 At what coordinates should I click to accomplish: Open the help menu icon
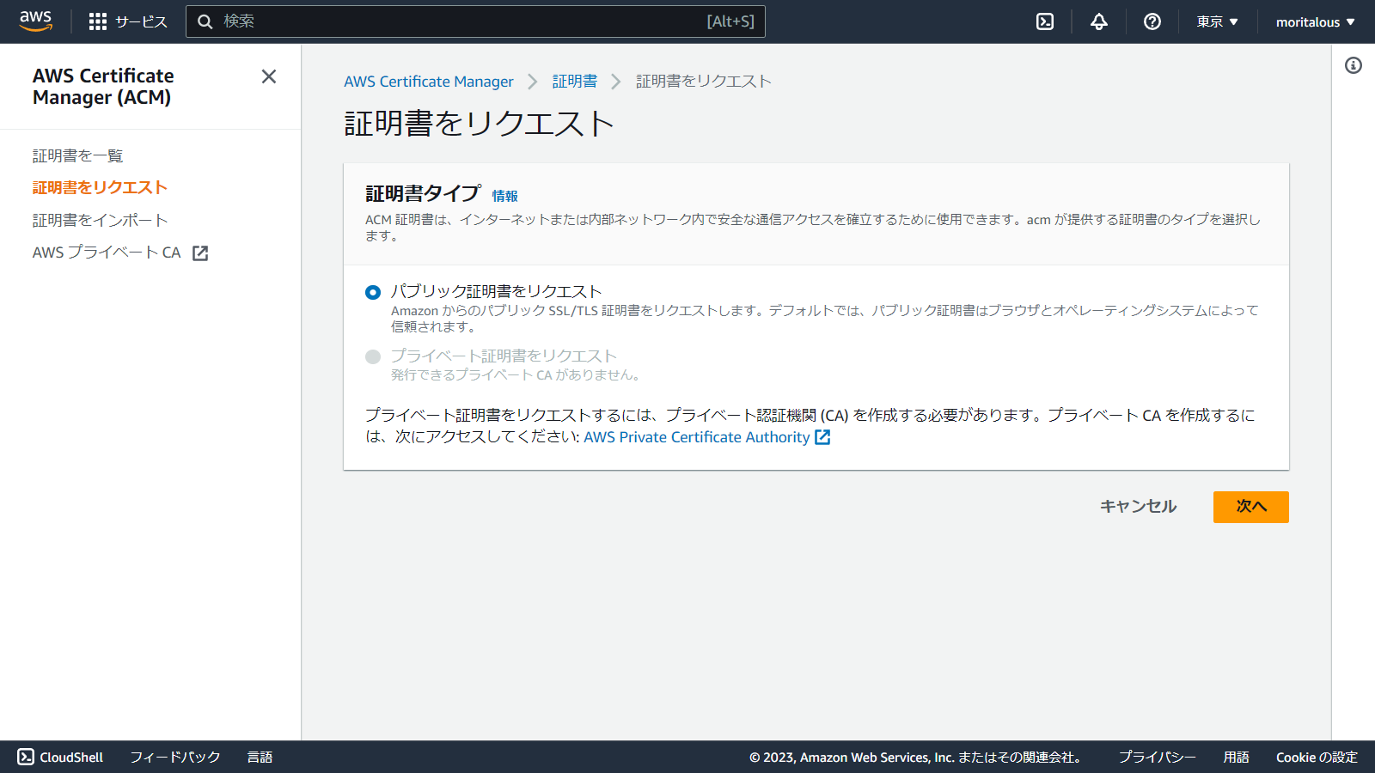pyautogui.click(x=1152, y=21)
